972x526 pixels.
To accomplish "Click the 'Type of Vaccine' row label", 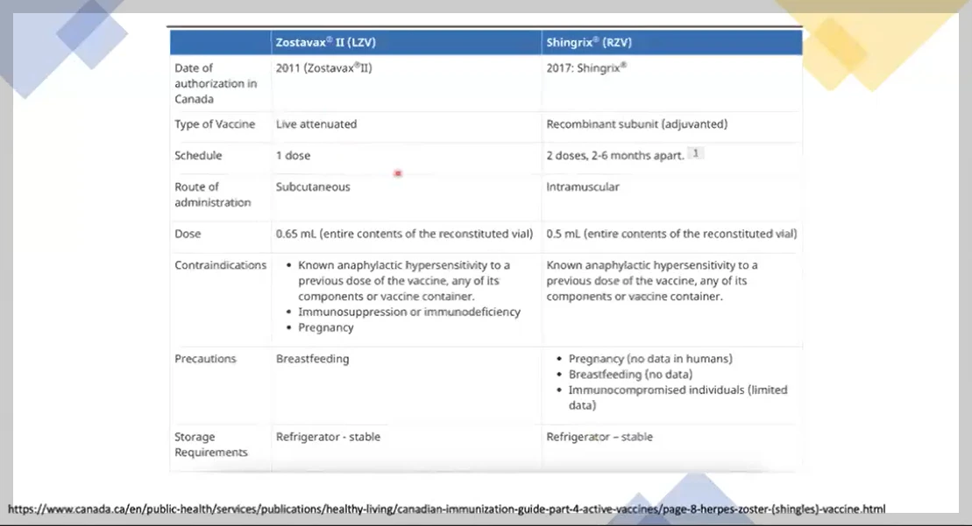I will pos(215,124).
